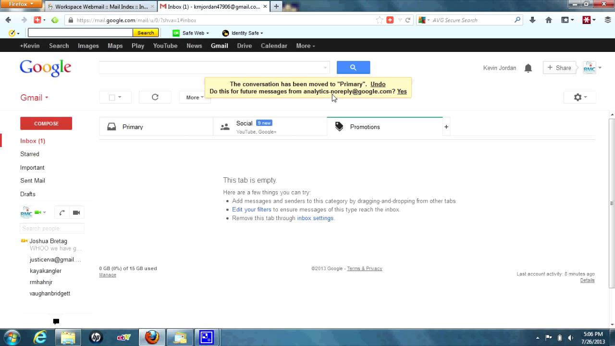Open the account activity Details link

[587, 280]
